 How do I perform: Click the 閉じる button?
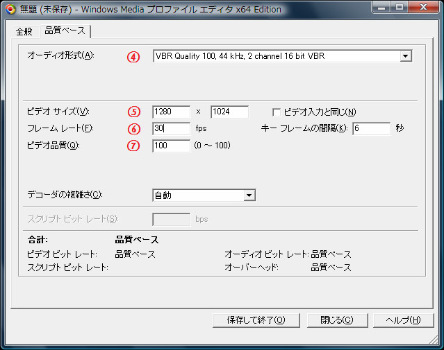coord(336,320)
